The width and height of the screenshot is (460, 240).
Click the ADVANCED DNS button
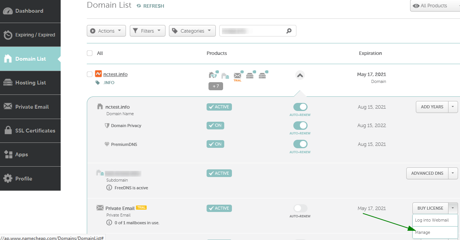pyautogui.click(x=427, y=174)
